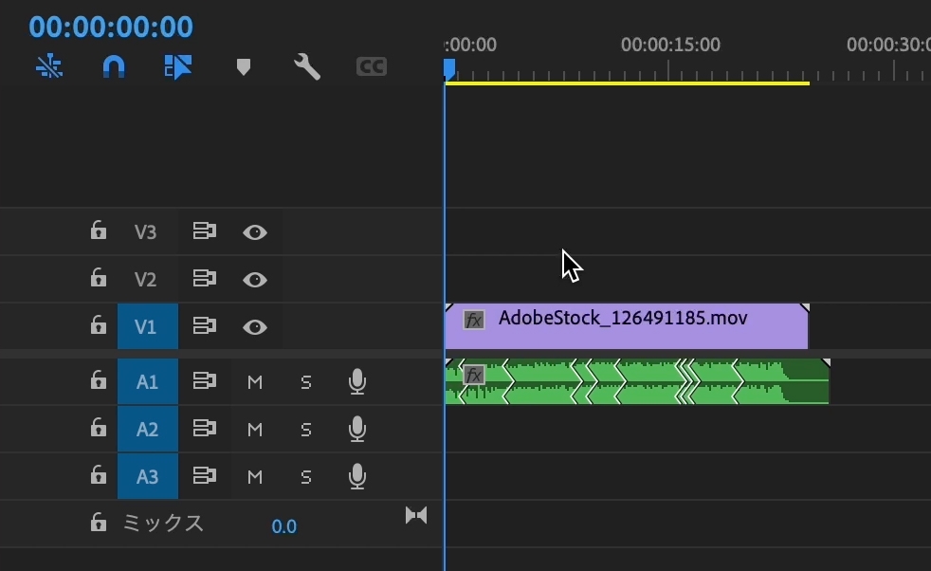Screen dimensions: 931x571
Task: Open timeline display settings wrench
Action: point(306,66)
